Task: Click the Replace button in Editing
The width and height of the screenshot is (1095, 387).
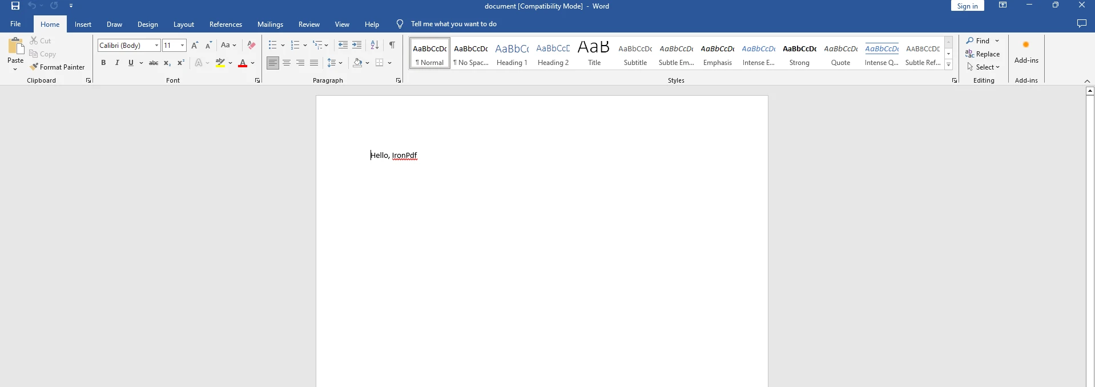Action: pyautogui.click(x=983, y=54)
